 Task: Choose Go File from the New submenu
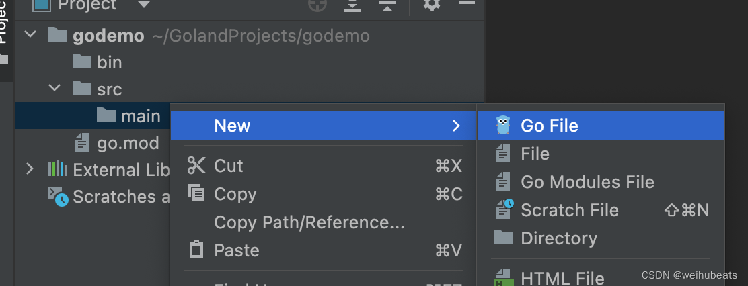[x=549, y=126]
